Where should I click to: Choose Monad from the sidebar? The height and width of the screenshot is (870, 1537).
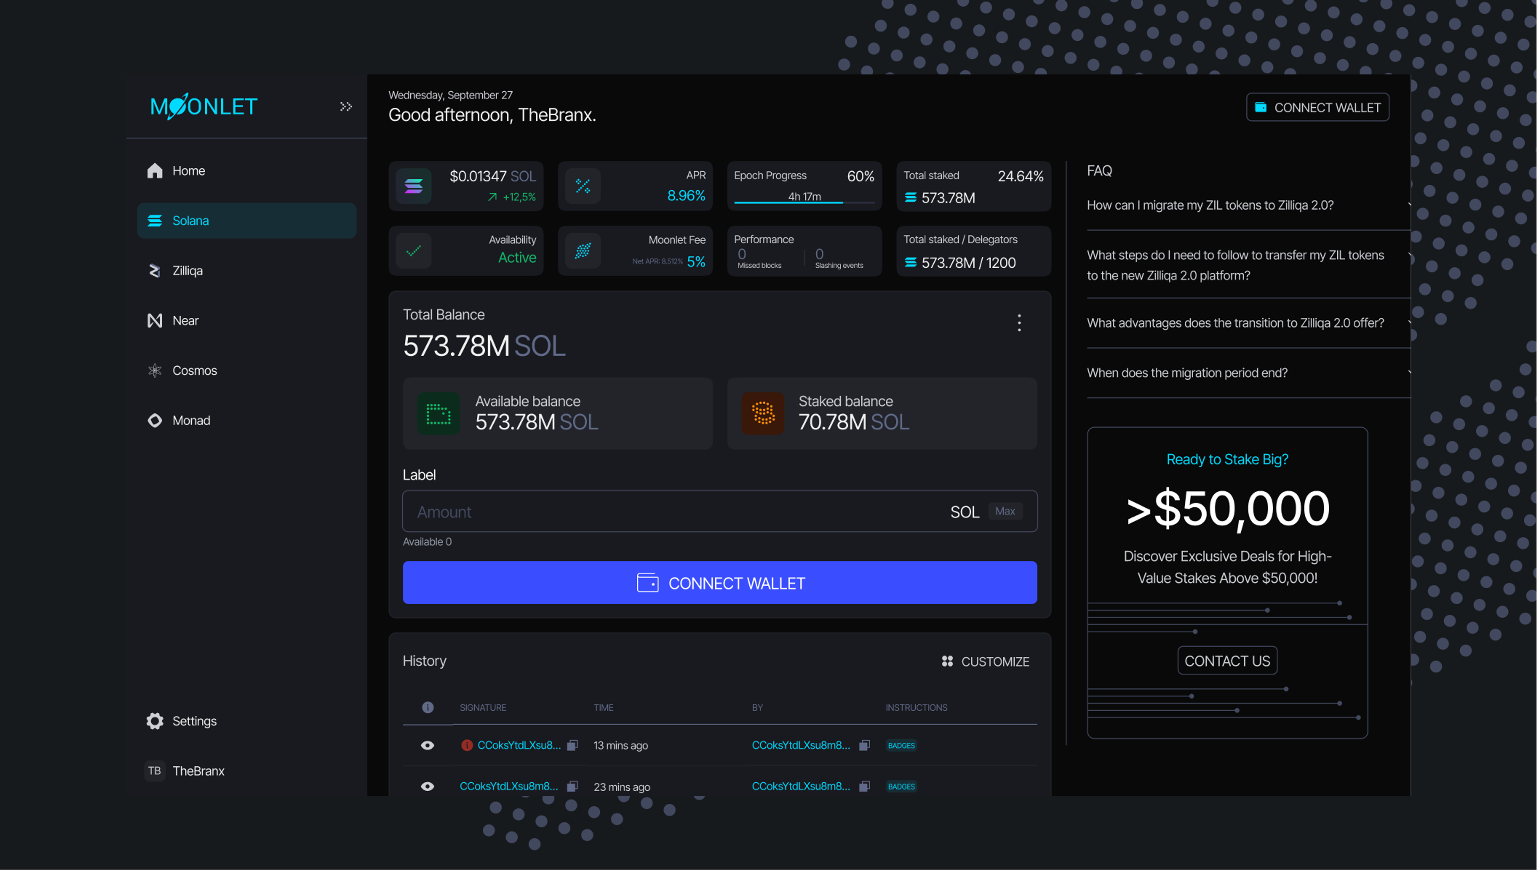[x=247, y=421]
